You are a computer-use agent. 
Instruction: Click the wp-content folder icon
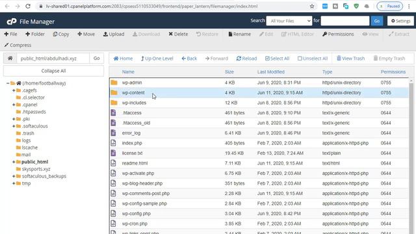(114, 92)
